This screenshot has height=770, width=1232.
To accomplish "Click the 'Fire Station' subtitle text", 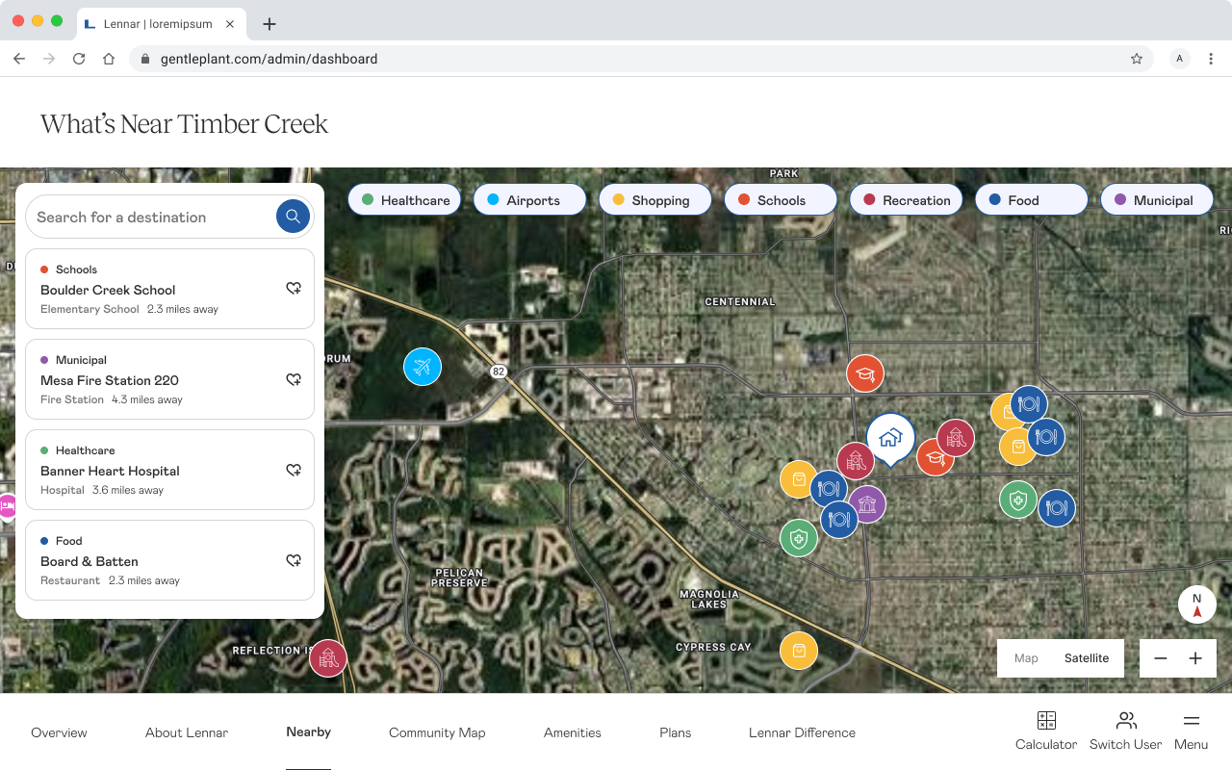I will [72, 399].
